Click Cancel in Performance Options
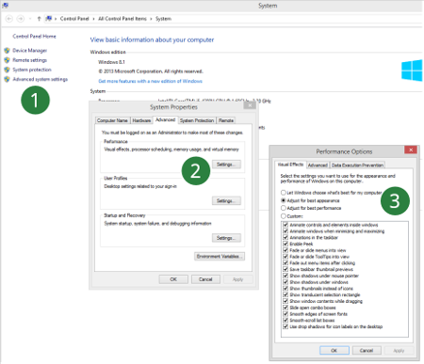Viewport: 424px width, 364px height. pyautogui.click(x=367, y=350)
